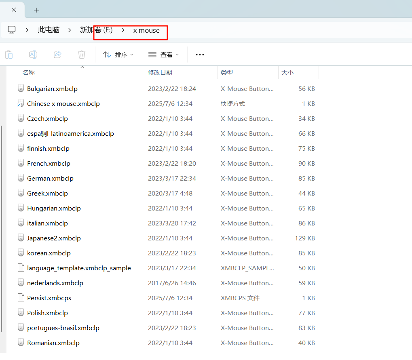Close the current Explorer tab
Viewport: 412px width, 360px height.
click(14, 10)
